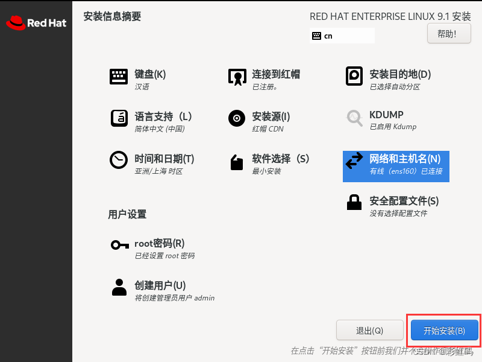482x362 pixels.
Task: Open 语言支持 (L) settings
Action: [x=163, y=116]
